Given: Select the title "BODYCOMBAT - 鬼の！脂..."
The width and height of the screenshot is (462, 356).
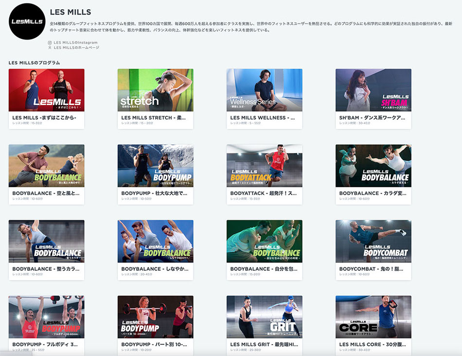Looking at the screenshot, I should tap(371, 269).
